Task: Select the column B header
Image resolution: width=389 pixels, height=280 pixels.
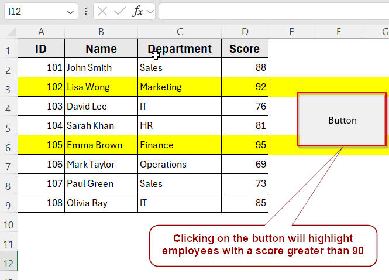Action: click(101, 32)
